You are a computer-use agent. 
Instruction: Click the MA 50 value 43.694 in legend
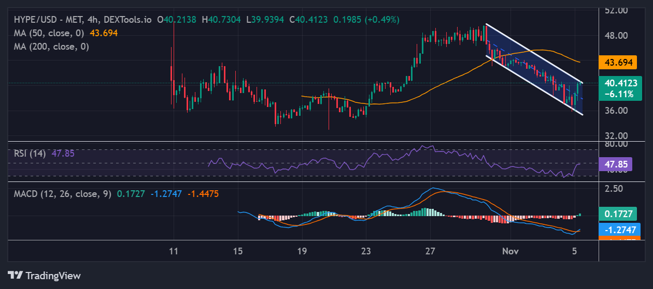pos(104,33)
